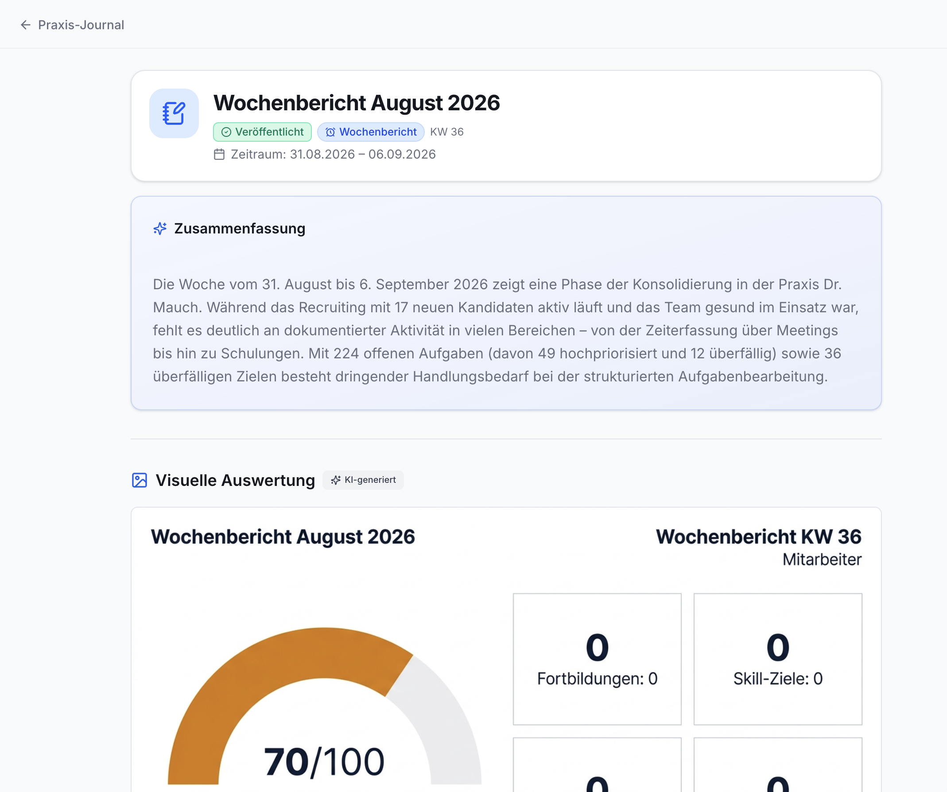Click the sparkle icon beside Zusammenfassung

[x=160, y=229]
